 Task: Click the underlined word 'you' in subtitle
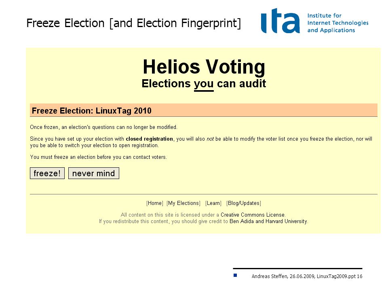(x=204, y=84)
